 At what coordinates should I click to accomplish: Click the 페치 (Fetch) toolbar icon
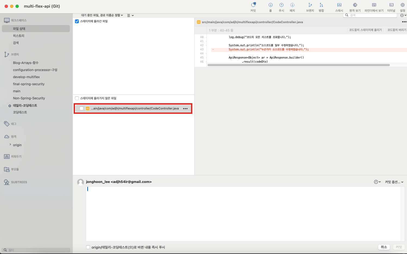pos(292,5)
